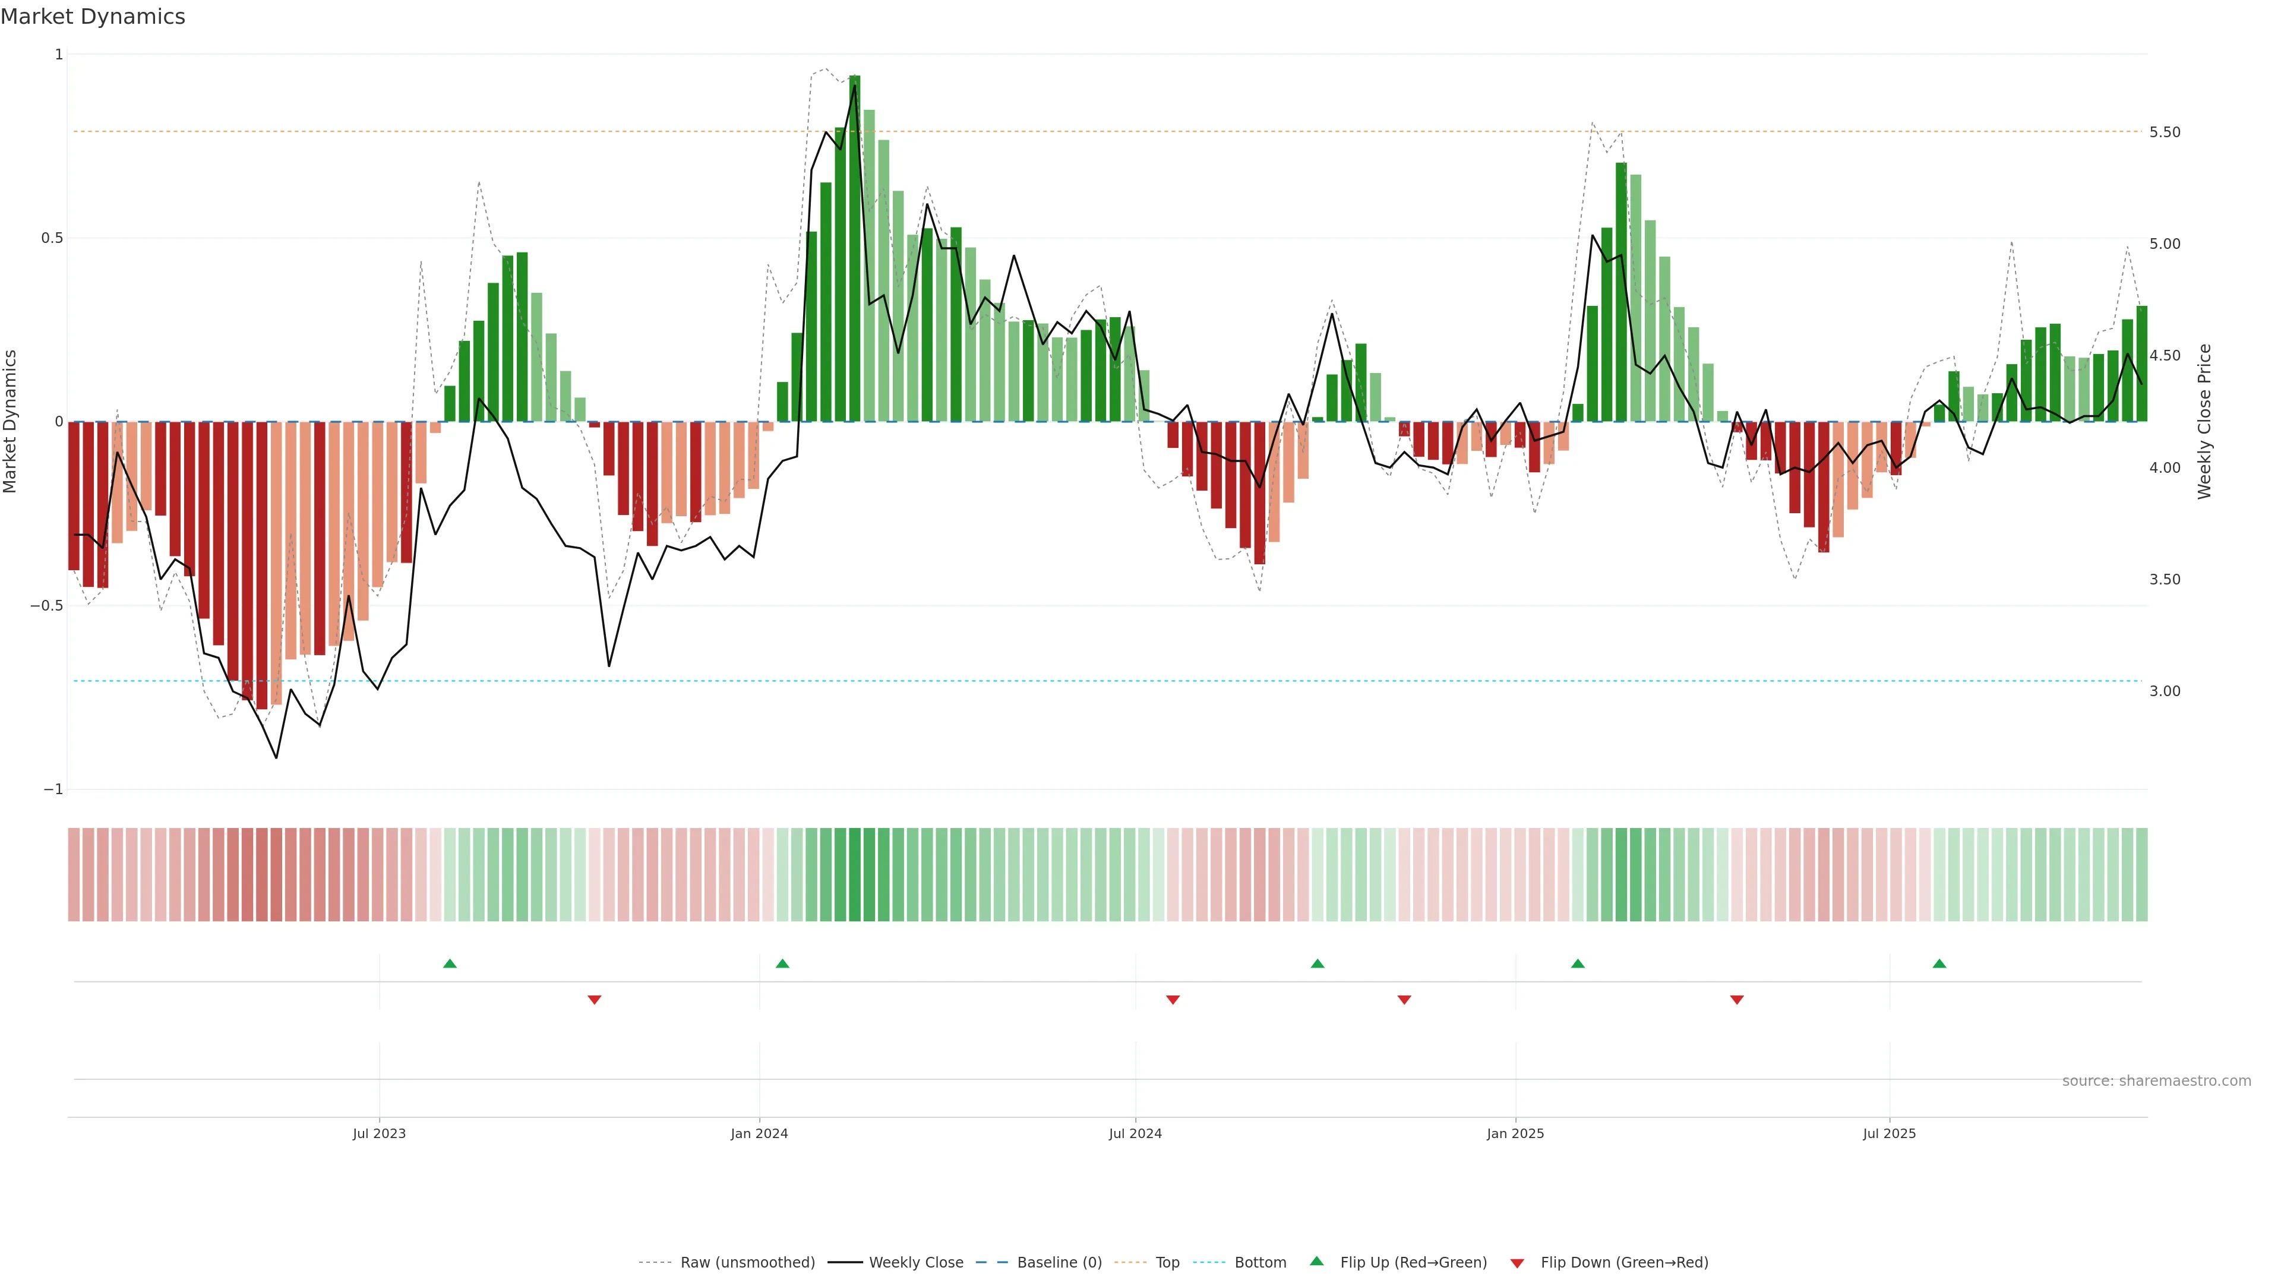Click the green flip-up triangle after Jul 2025
2281x1283 pixels.
1939,963
